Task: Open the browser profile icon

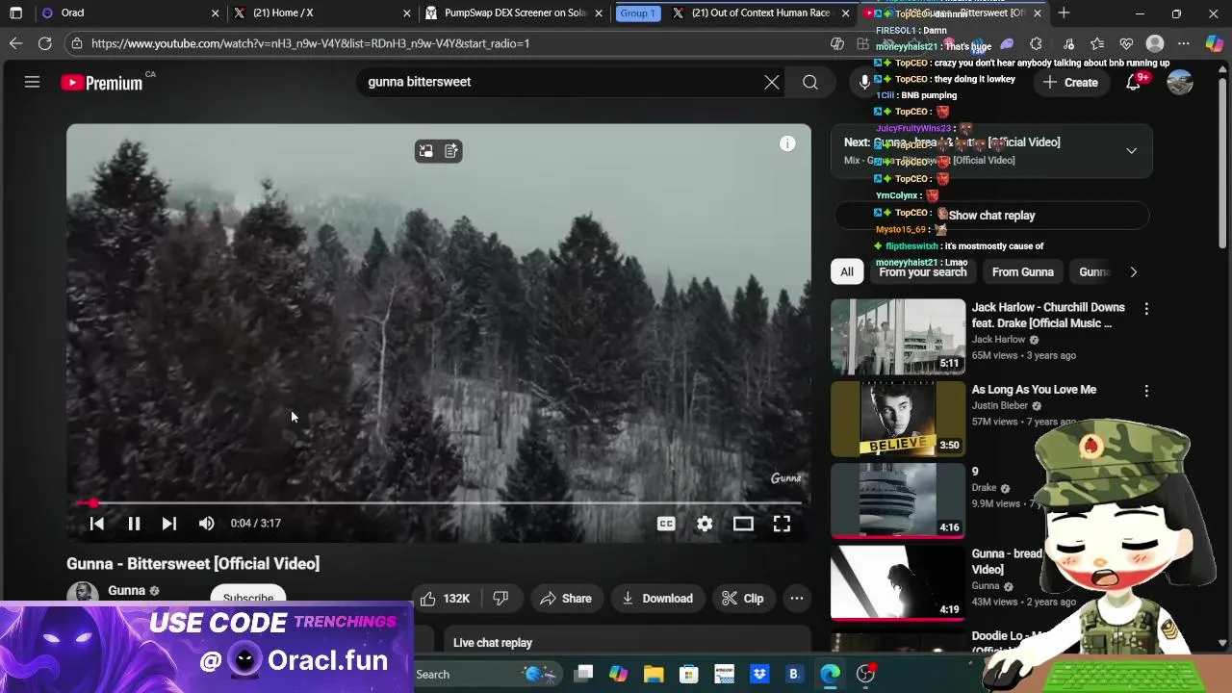Action: point(1155,43)
